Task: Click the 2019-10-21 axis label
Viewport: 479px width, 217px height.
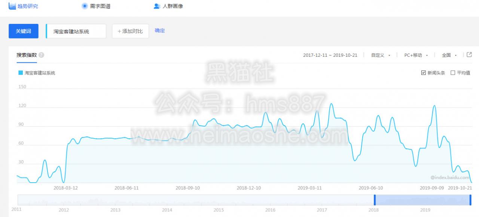Action: (x=460, y=188)
